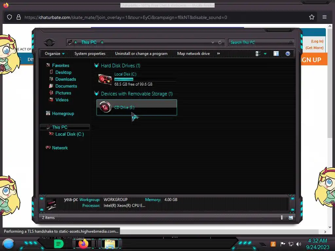Click the Action Center flag tray icon
This screenshot has height=251, width=335.
(x=283, y=244)
